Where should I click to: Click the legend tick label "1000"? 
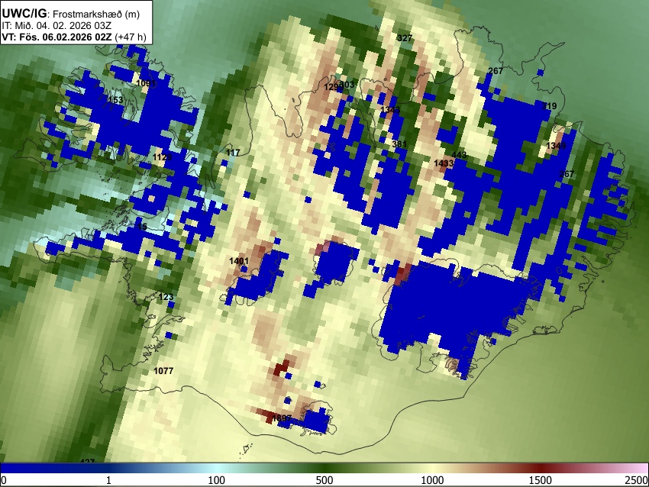[432, 480]
